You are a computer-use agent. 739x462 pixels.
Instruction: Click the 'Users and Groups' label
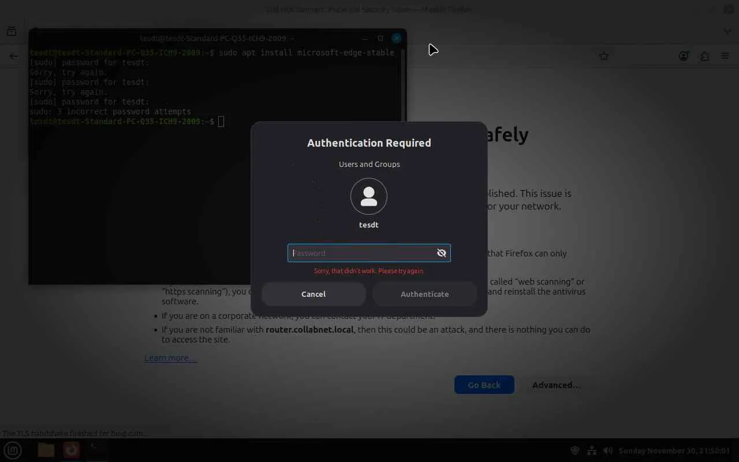coord(369,164)
